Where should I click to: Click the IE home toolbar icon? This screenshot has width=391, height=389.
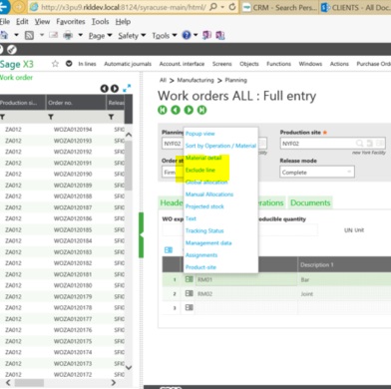tap(4, 35)
